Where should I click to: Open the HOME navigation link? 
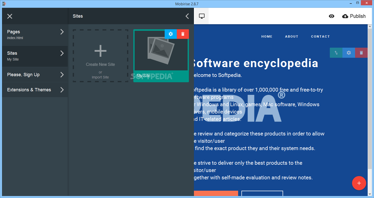267,37
